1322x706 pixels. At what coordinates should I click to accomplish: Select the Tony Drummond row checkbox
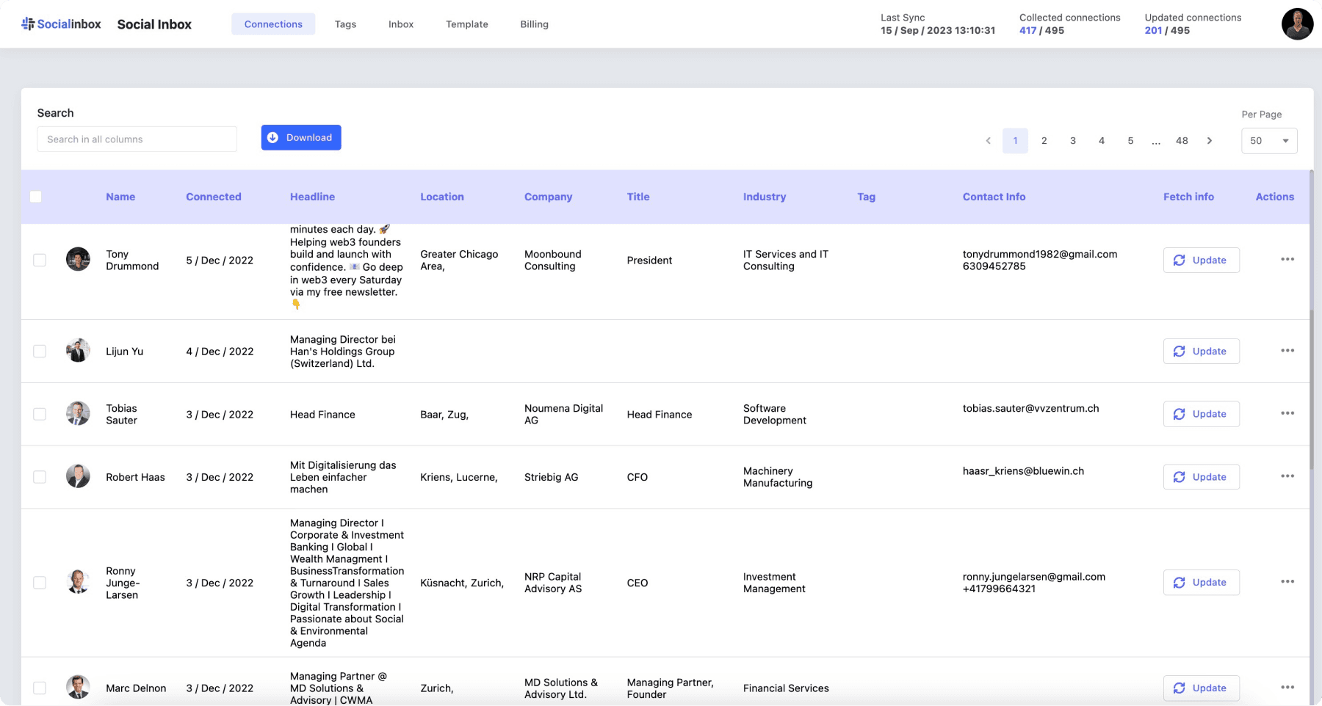click(x=40, y=261)
